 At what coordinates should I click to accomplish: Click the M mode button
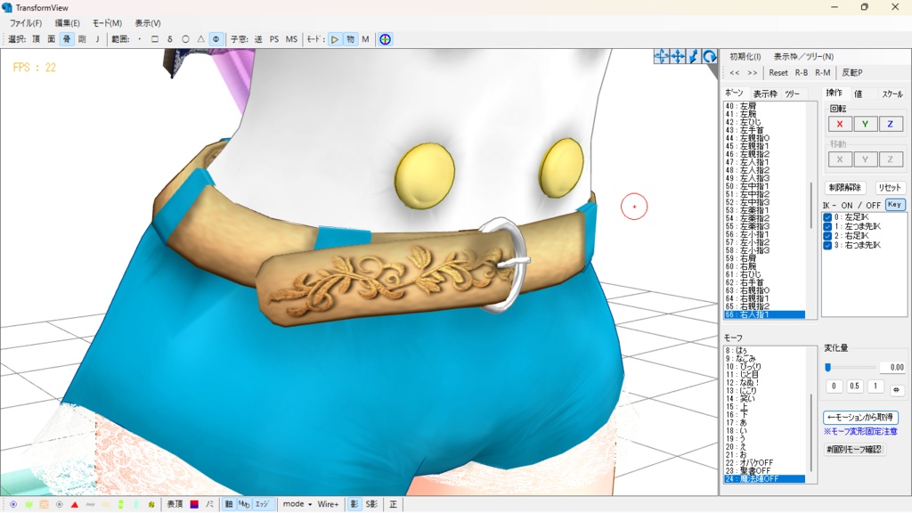pyautogui.click(x=365, y=39)
